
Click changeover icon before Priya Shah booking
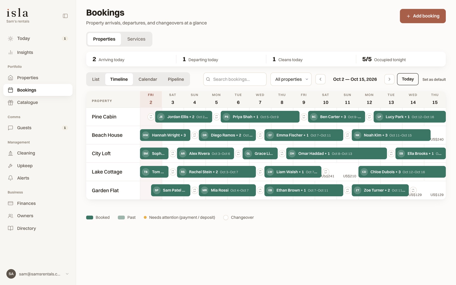tap(216, 117)
